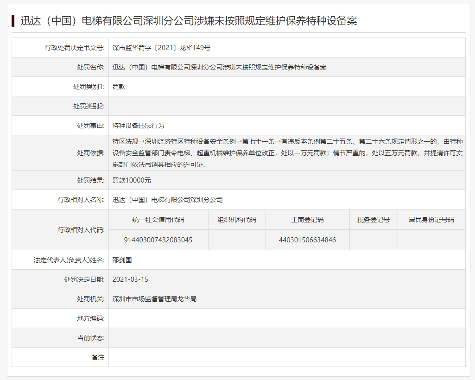
Task: Click the 处罚名称 value in the table
Action: coord(219,67)
